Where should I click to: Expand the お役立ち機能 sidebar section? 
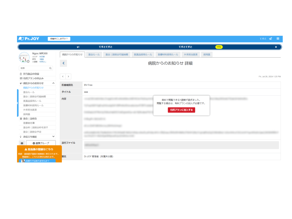(53, 137)
